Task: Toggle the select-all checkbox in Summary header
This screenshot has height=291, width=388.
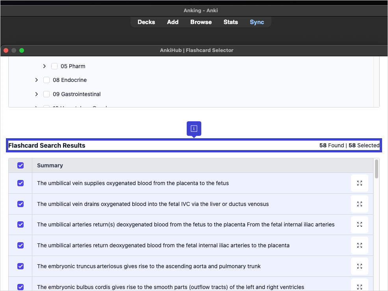Action: [x=20, y=165]
